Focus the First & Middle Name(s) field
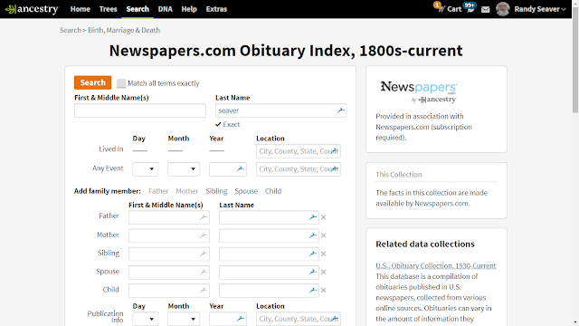579x326 pixels. 140,110
